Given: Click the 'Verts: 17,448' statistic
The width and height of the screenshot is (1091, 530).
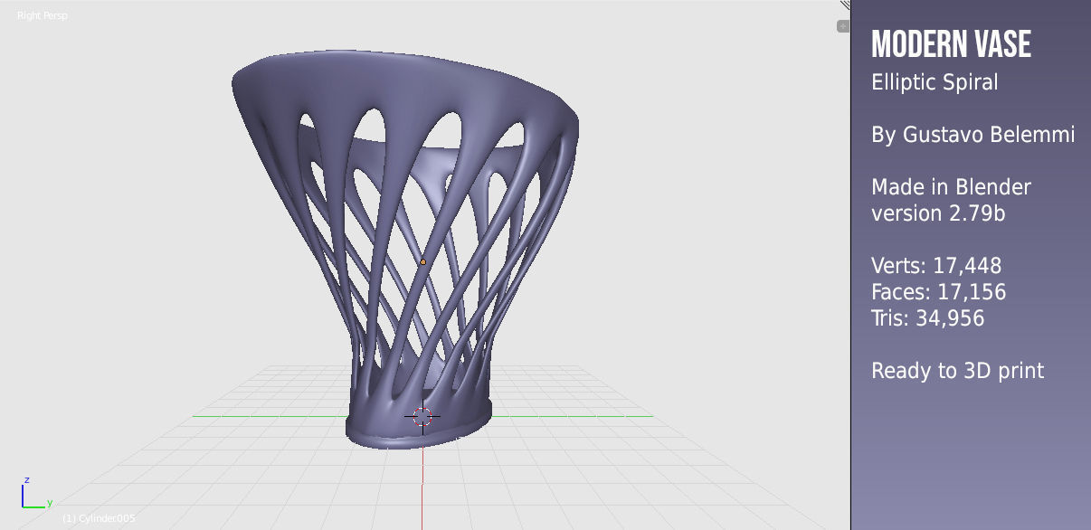Looking at the screenshot, I should point(936,266).
